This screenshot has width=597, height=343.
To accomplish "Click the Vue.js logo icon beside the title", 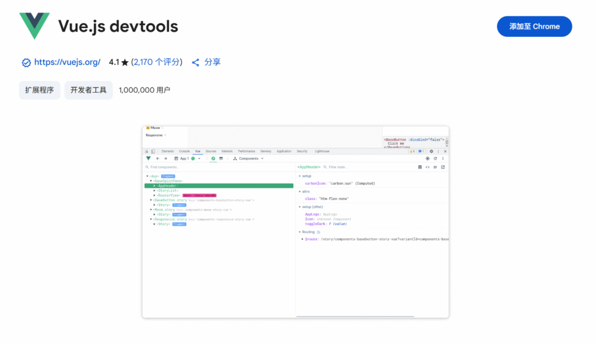I will [34, 26].
